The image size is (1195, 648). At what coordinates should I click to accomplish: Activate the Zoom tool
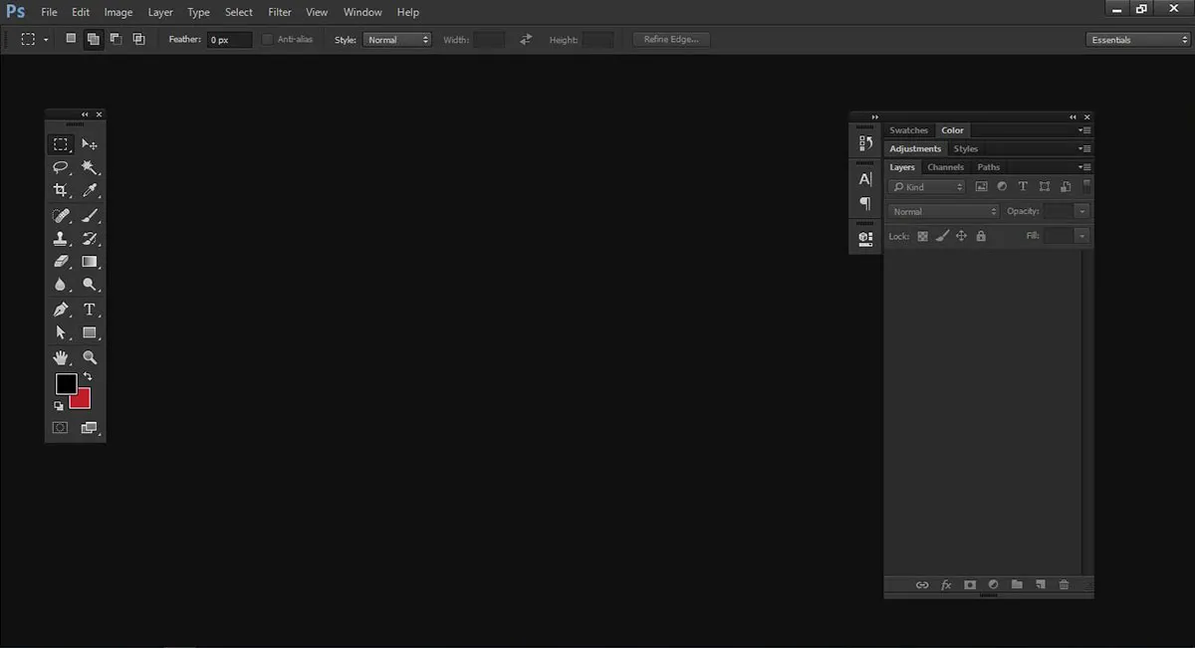point(89,356)
